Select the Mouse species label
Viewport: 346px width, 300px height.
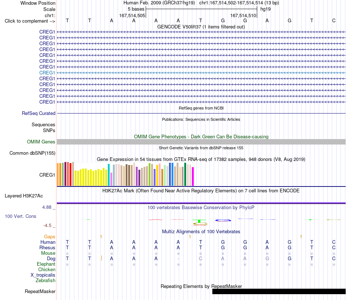[x=48, y=253]
